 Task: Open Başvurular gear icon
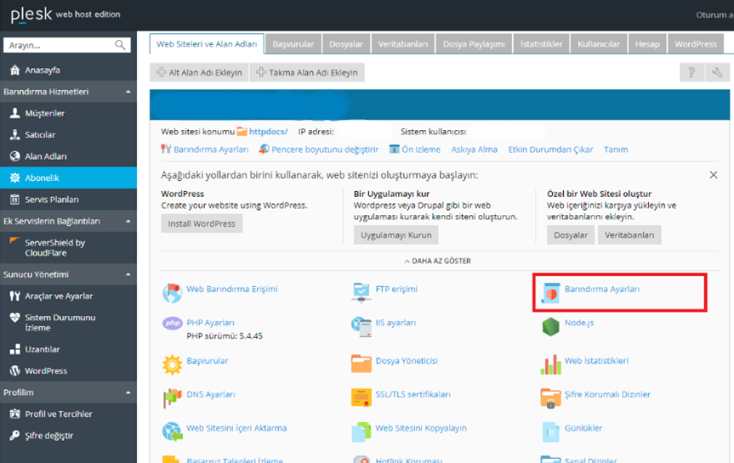(173, 364)
